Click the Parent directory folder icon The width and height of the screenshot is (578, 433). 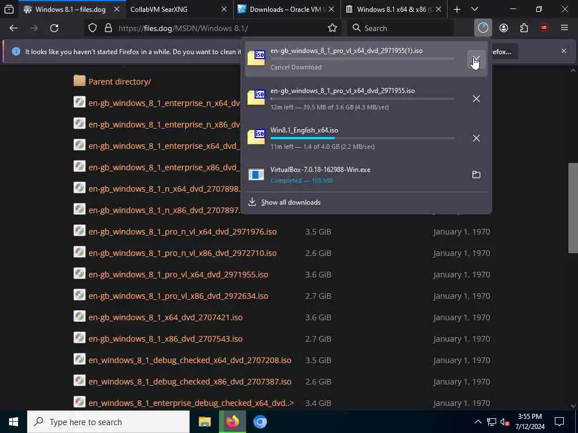pyautogui.click(x=79, y=81)
